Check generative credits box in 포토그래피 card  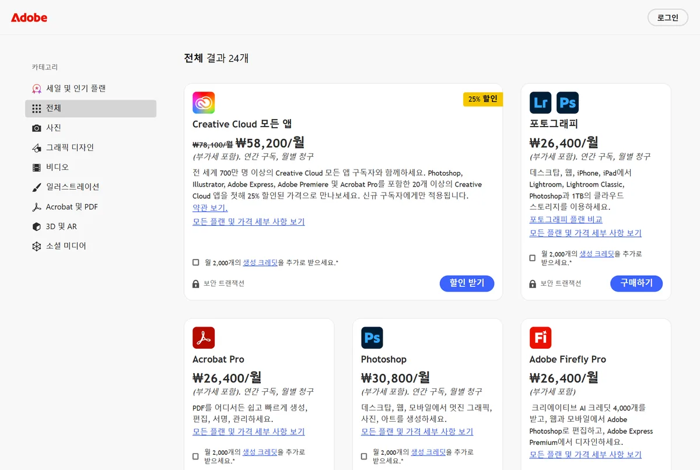click(533, 258)
